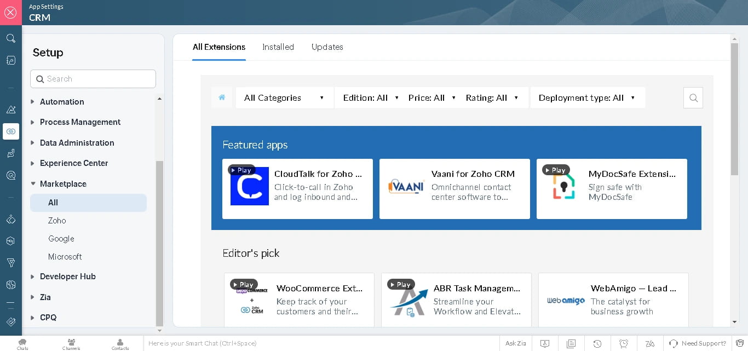Open Chats in the bottom bar
Viewport: 748px width, 351px height.
(x=22, y=343)
